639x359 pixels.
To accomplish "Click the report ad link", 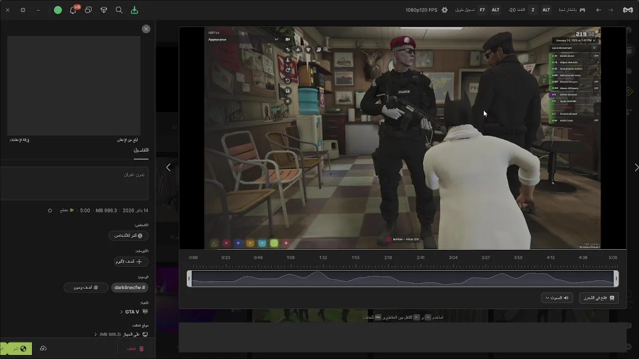I will pos(127,140).
